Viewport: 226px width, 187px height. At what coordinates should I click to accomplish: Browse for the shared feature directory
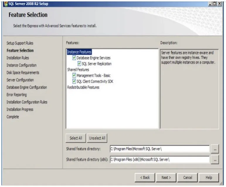pos(215,149)
